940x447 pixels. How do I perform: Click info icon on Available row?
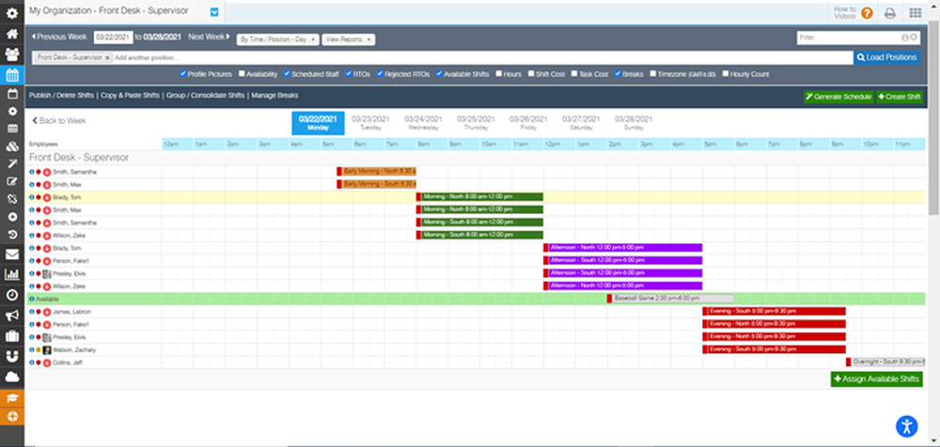(x=31, y=299)
